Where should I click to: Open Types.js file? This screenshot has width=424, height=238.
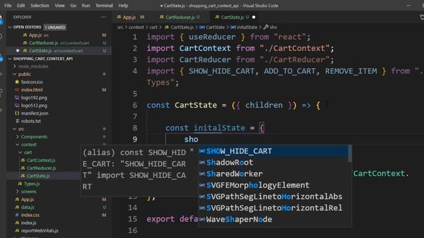point(32,184)
